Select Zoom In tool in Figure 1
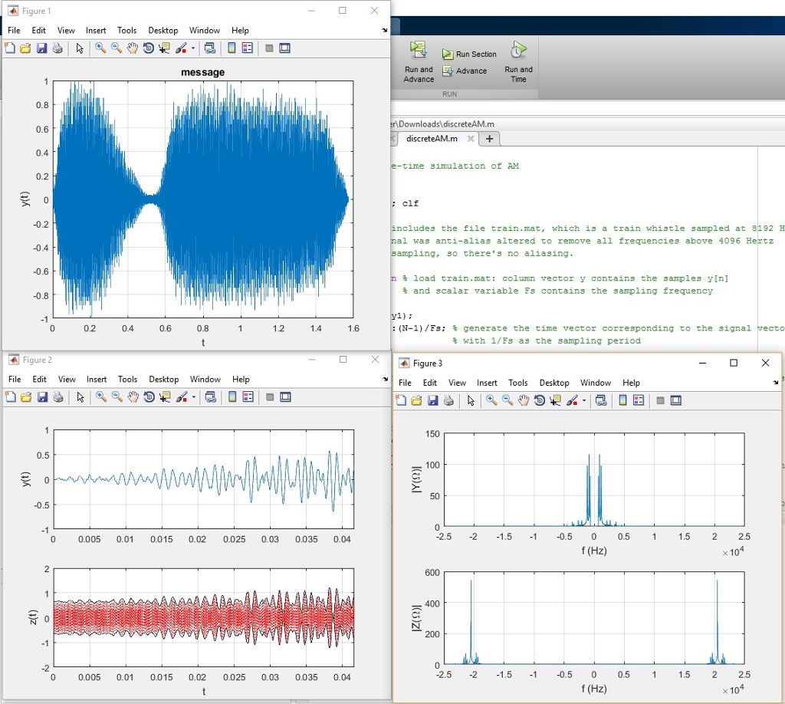 click(100, 48)
